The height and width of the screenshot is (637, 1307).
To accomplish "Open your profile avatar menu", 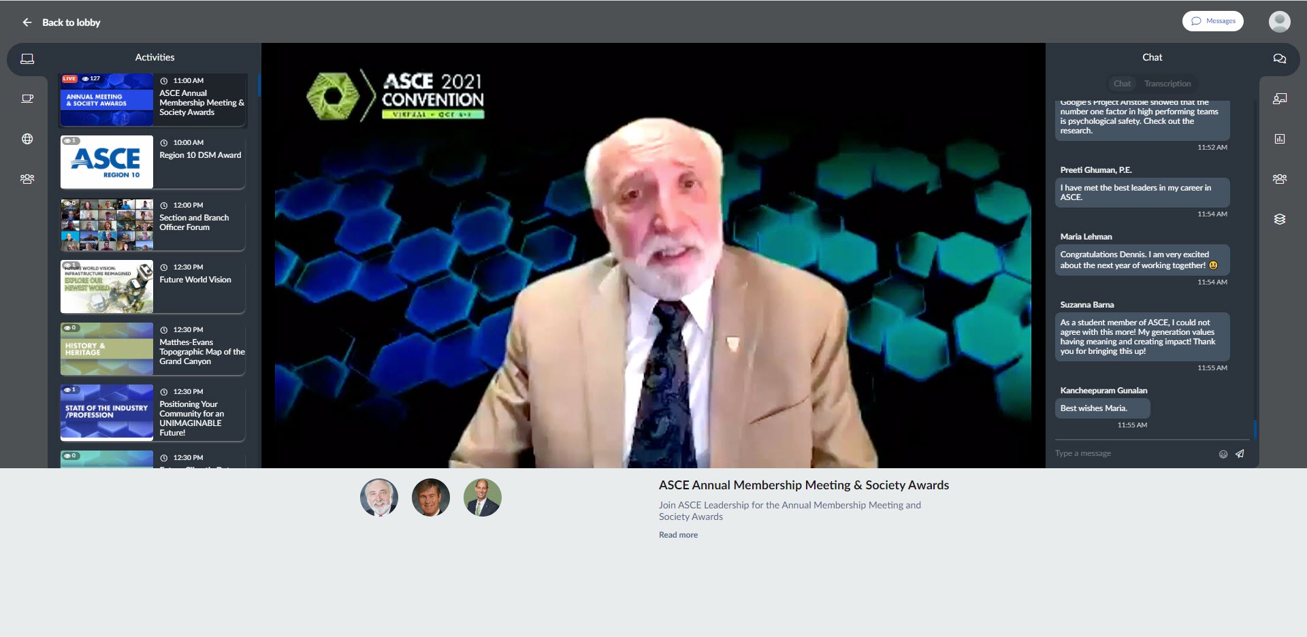I will pos(1280,21).
